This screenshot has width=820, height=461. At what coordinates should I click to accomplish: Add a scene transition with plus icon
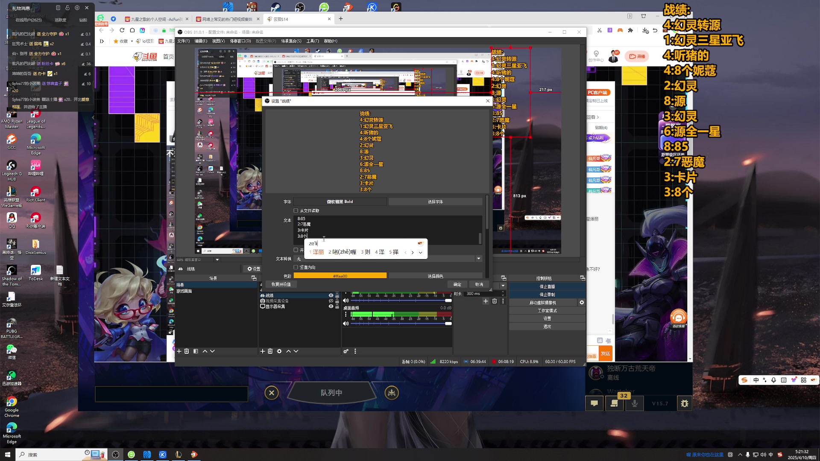(x=486, y=301)
